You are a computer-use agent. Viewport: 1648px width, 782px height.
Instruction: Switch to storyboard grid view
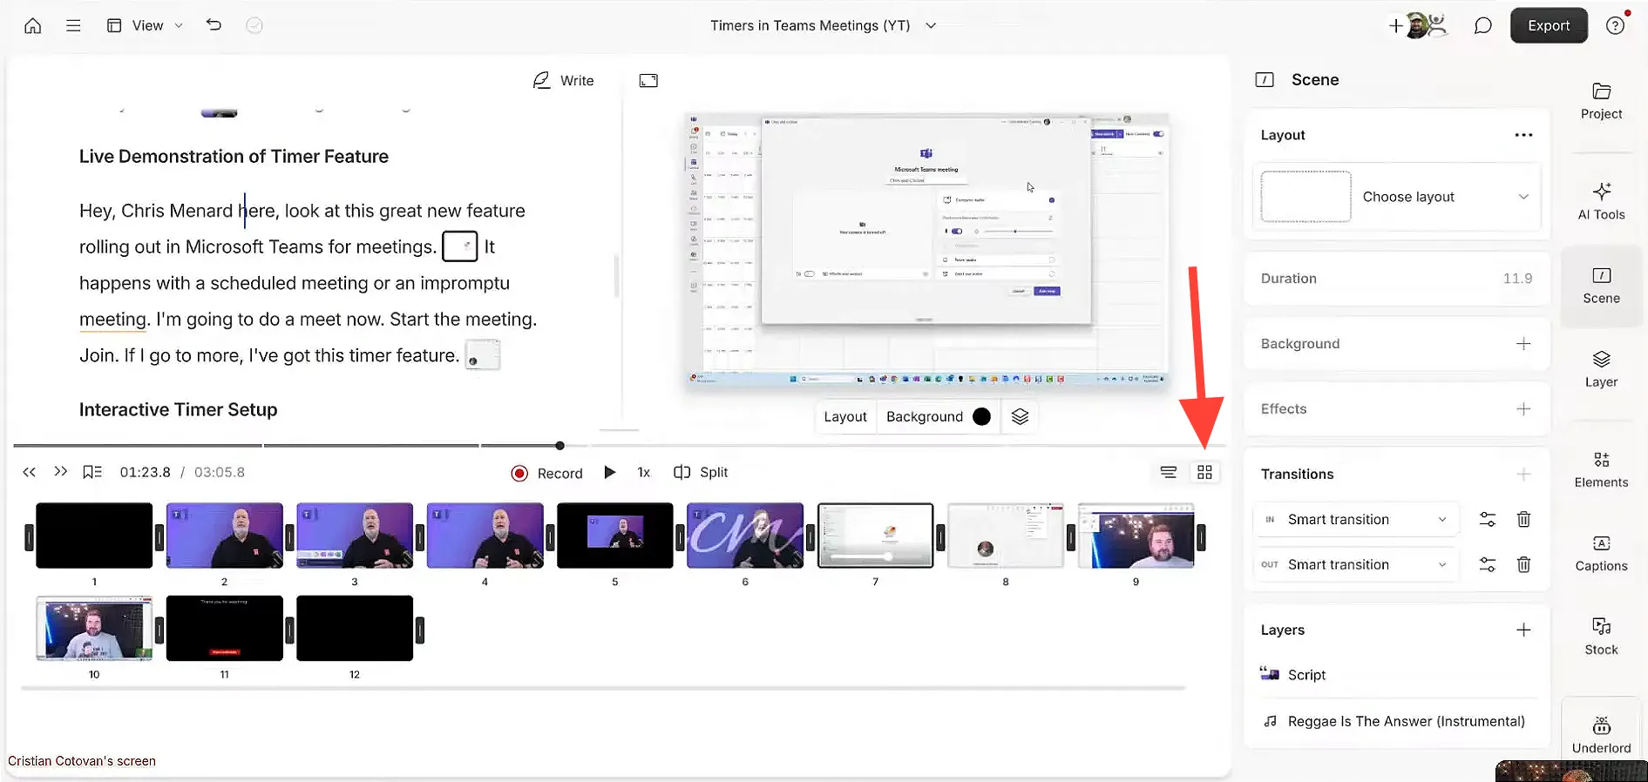[1204, 472]
